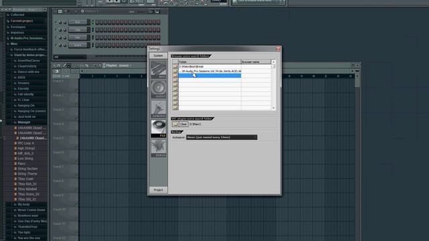Collapse Misc folder in browser
This screenshot has height=241, width=429.
8,44
